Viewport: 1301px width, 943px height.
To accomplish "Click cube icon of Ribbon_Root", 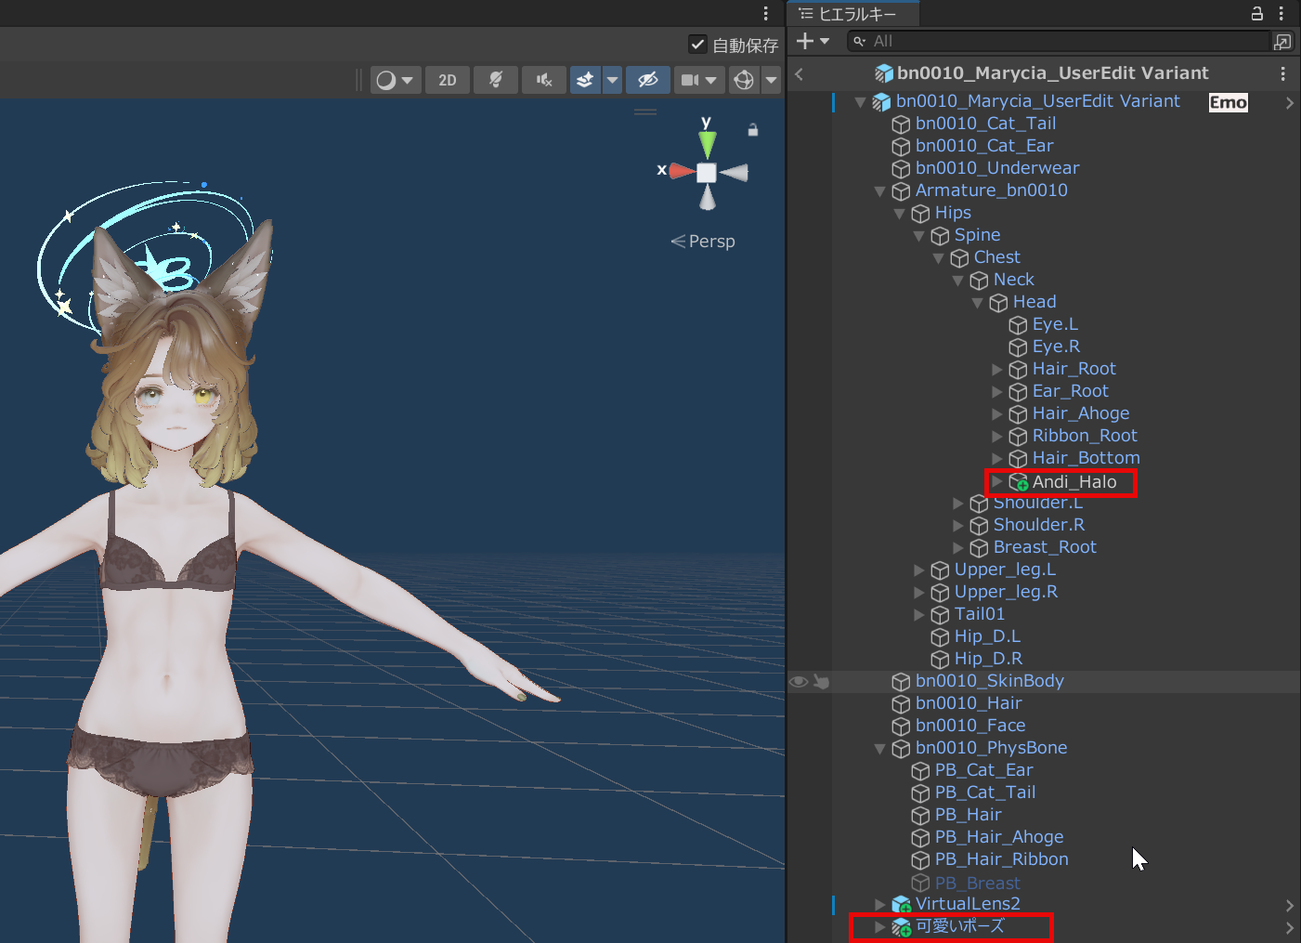I will pos(1018,437).
